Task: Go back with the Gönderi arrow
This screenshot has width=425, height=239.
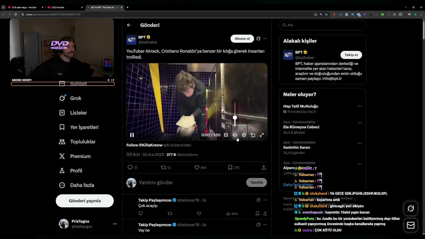Action: click(129, 25)
